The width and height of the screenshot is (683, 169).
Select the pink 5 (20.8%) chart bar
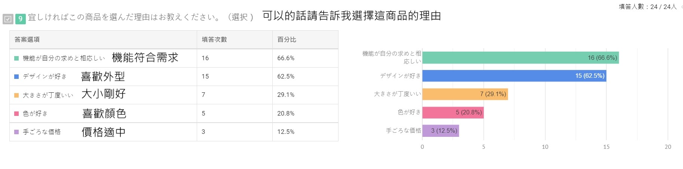click(x=453, y=113)
